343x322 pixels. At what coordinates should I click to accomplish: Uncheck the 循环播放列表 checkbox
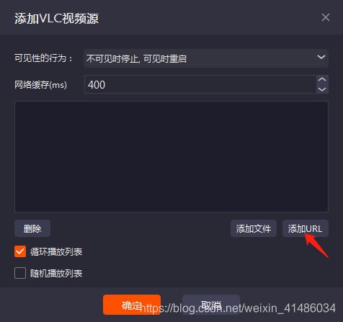coord(20,251)
